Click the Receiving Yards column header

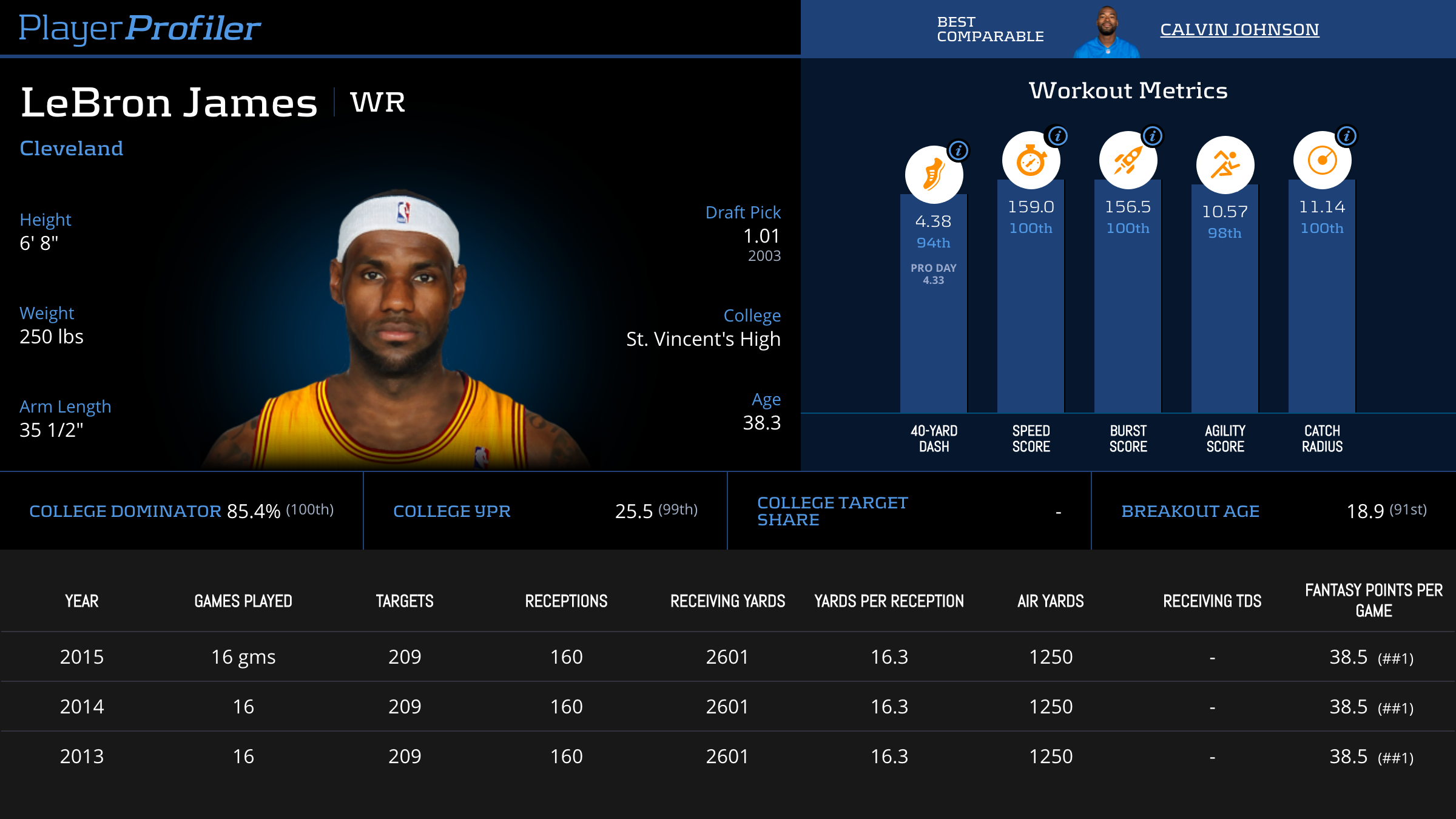click(x=727, y=601)
